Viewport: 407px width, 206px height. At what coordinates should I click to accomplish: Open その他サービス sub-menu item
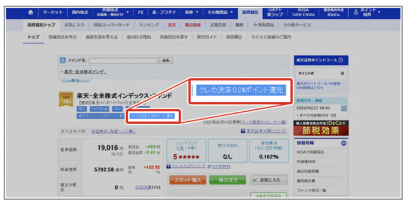(297, 25)
